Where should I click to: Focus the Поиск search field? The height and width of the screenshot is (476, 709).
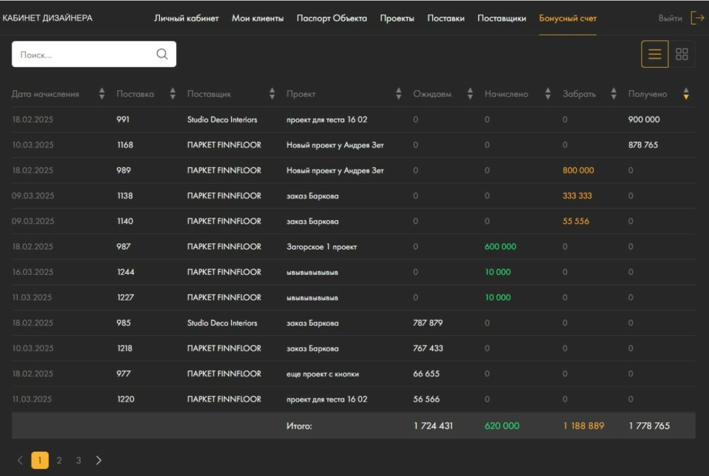94,54
